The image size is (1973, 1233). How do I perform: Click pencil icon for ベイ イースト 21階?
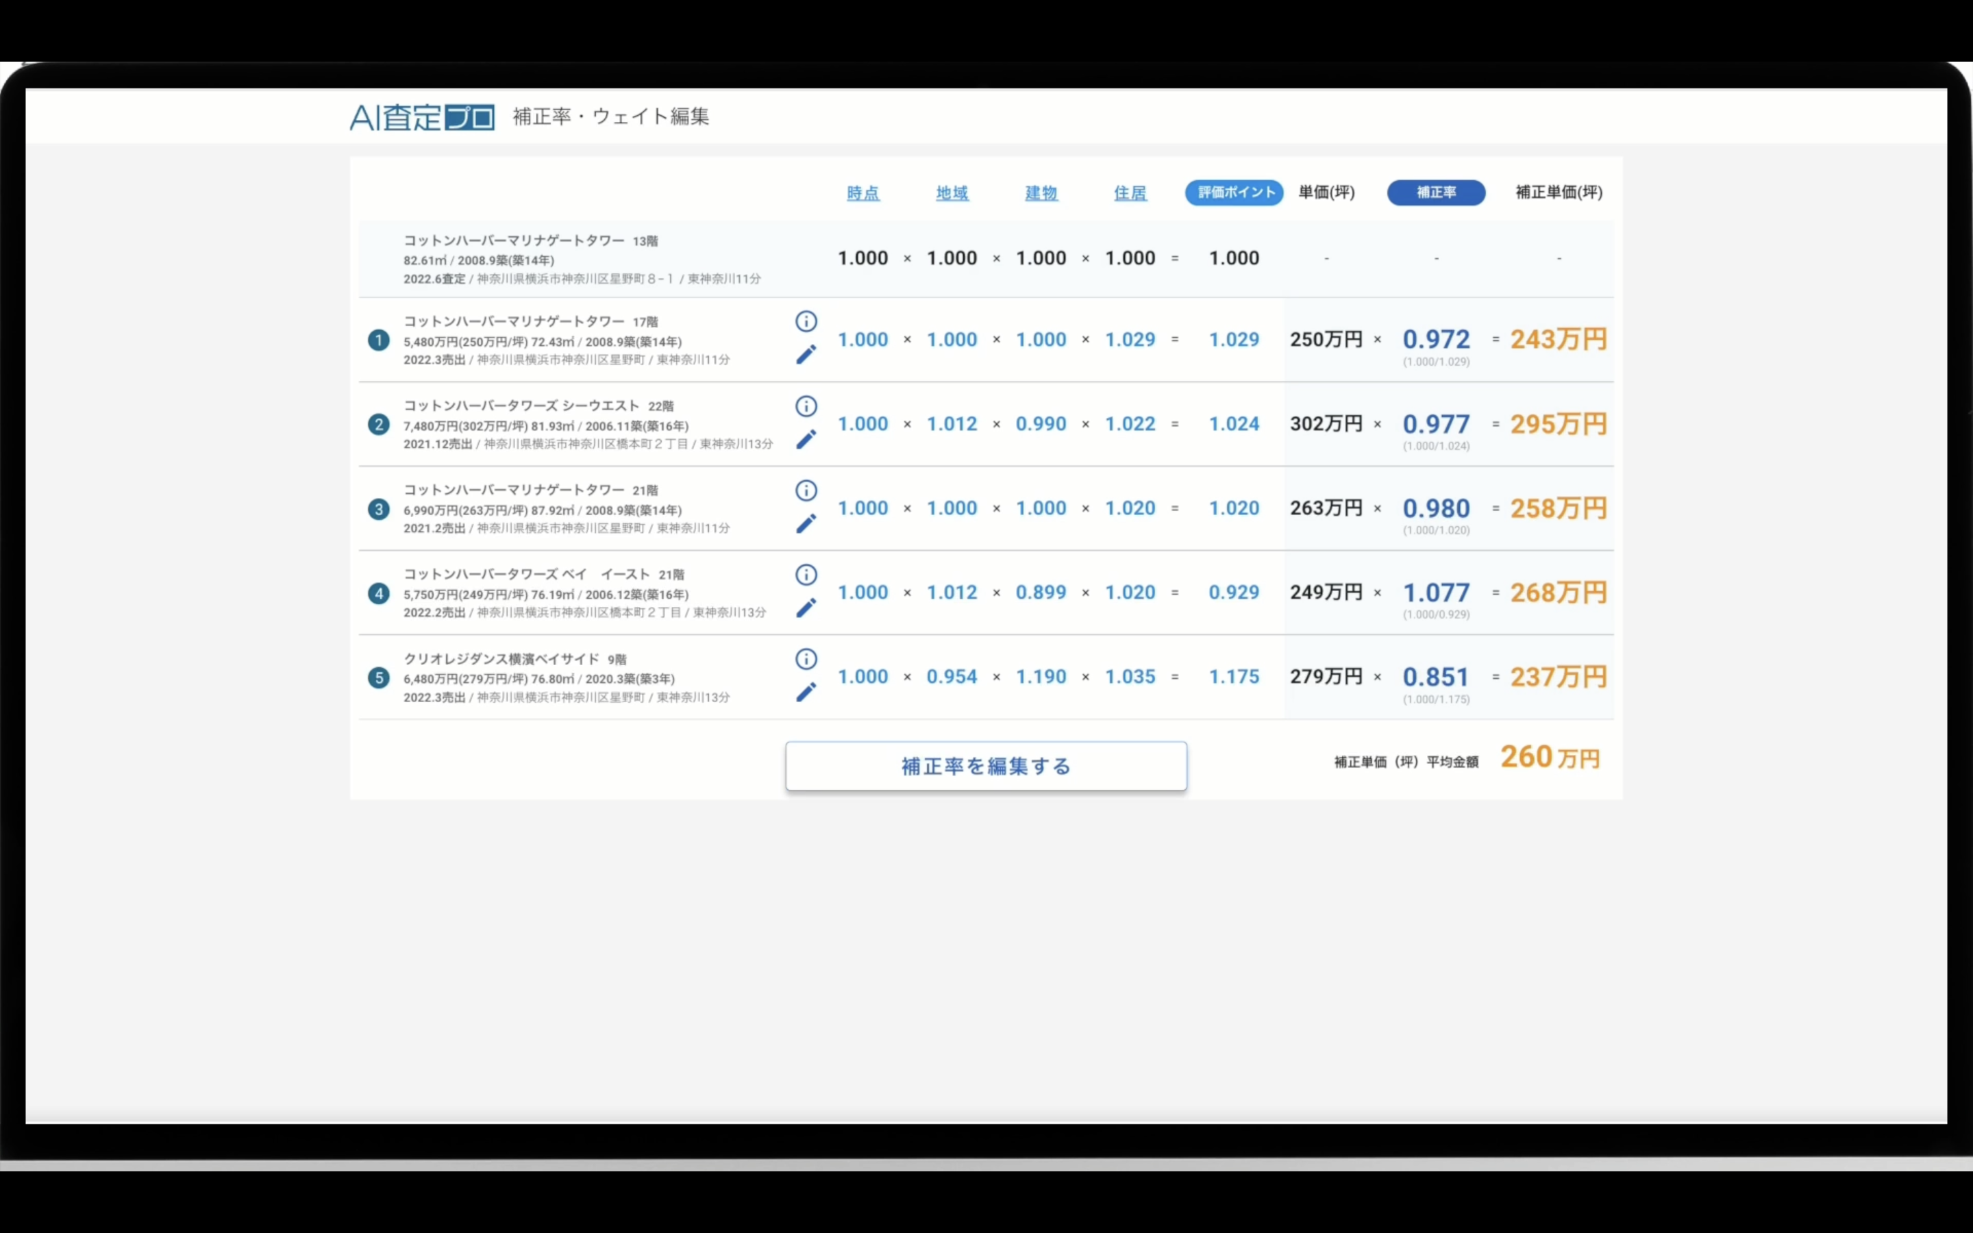tap(806, 608)
